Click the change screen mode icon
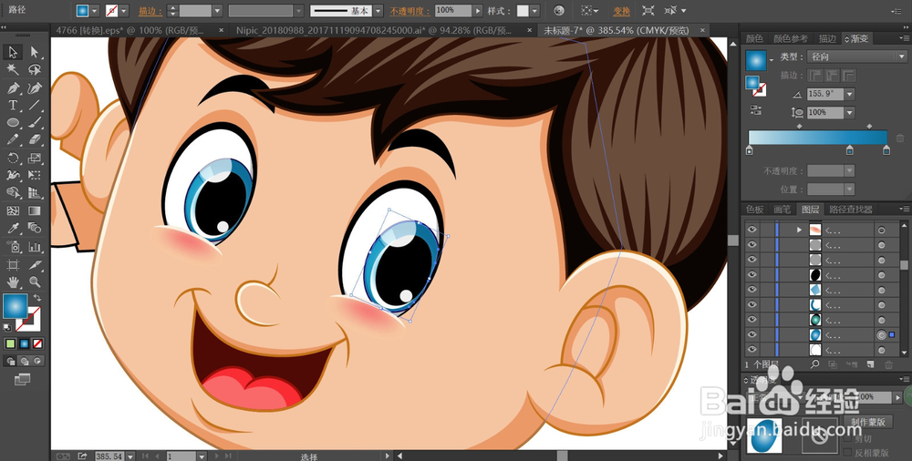 [22, 379]
